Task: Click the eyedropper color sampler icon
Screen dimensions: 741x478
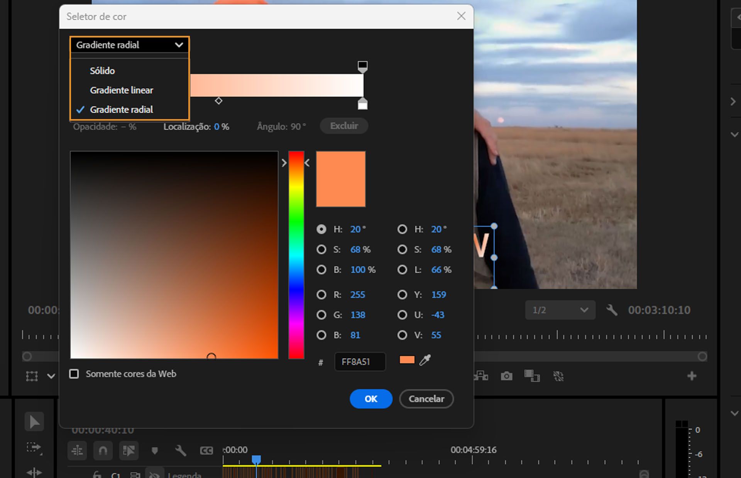Action: pyautogui.click(x=425, y=360)
